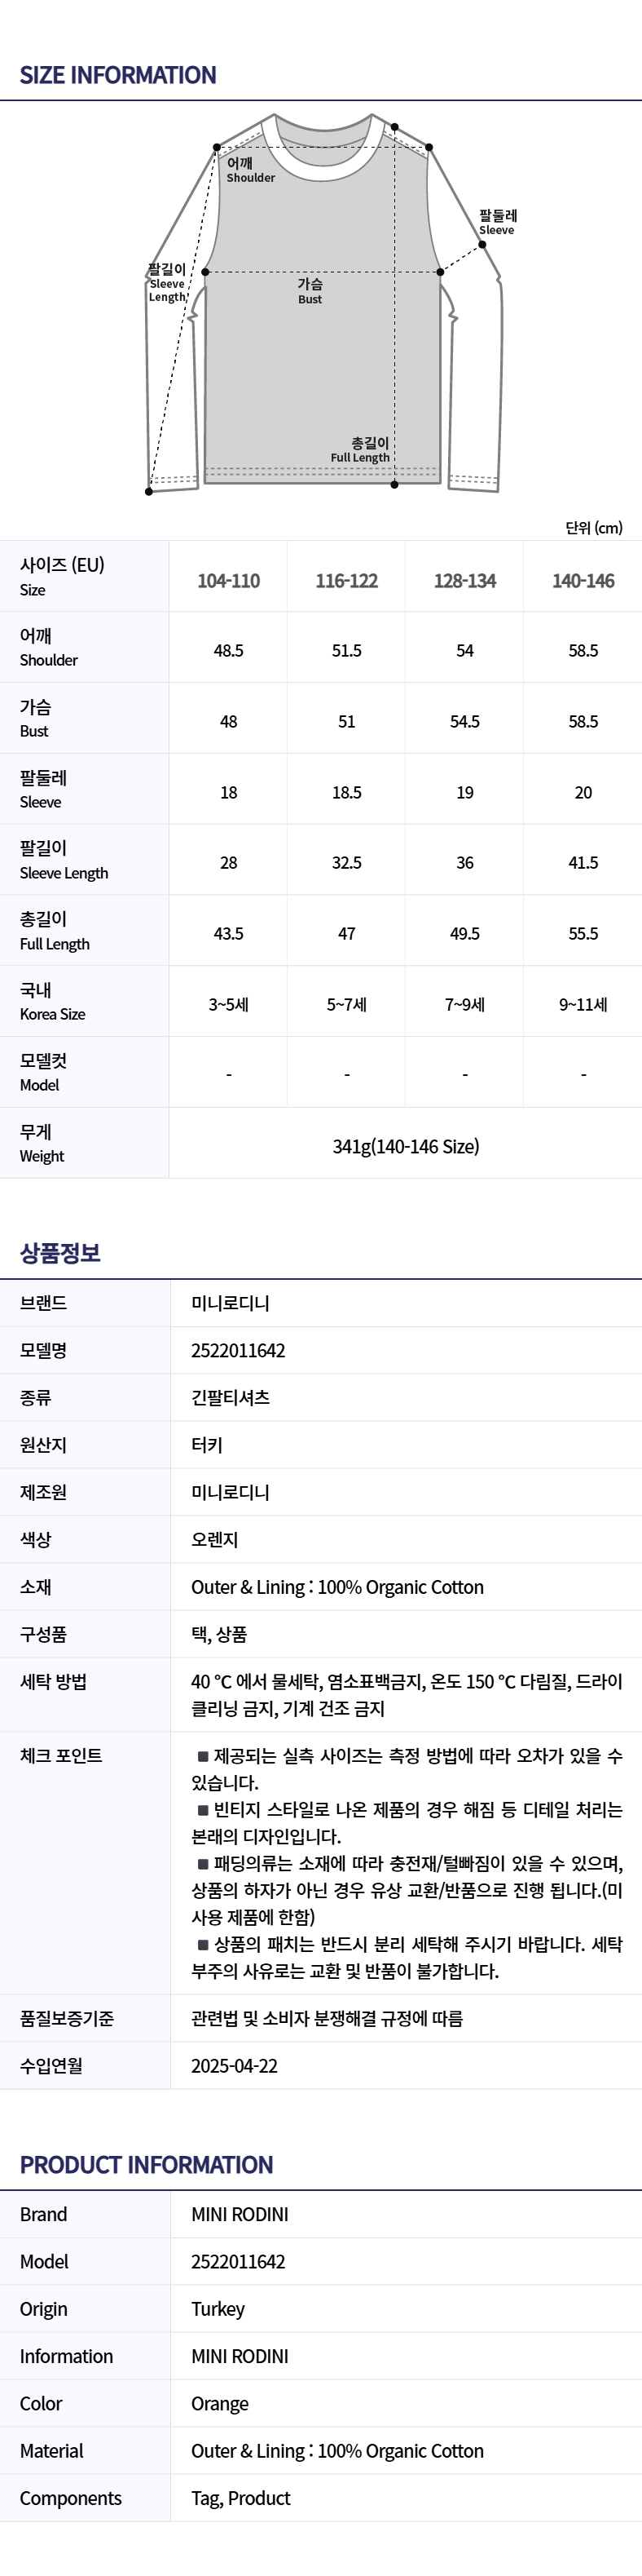Select the 116-122 size column header

[346, 580]
